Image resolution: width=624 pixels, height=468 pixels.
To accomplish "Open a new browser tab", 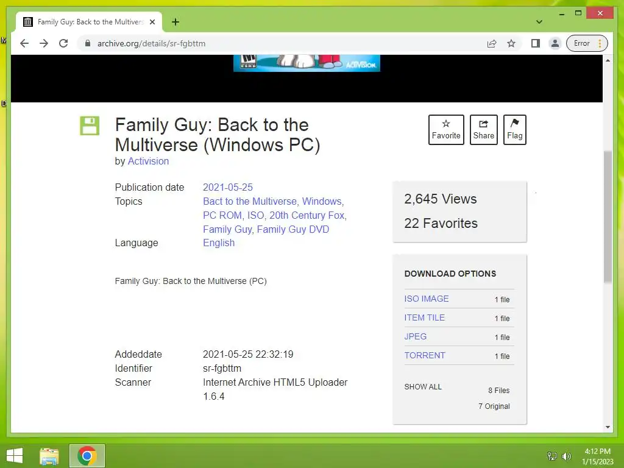I will click(175, 22).
